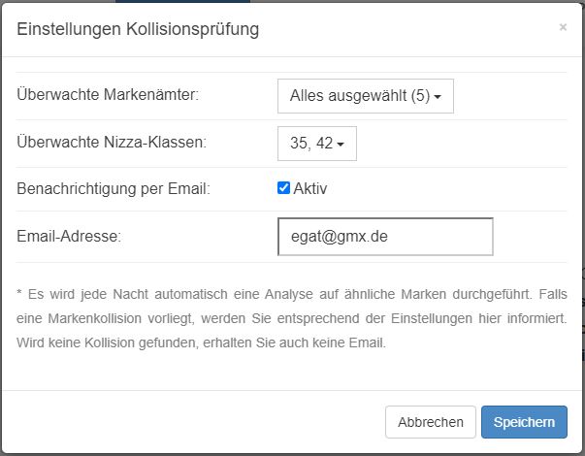This screenshot has height=456, width=585.
Task: Click the Aktiv label text
Action: click(310, 188)
